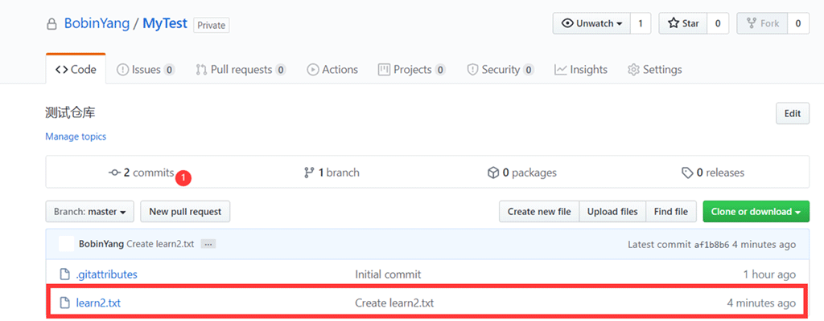Screen dimensions: 824x321
Task: Open the Branch: master dropdown
Action: [x=90, y=211]
